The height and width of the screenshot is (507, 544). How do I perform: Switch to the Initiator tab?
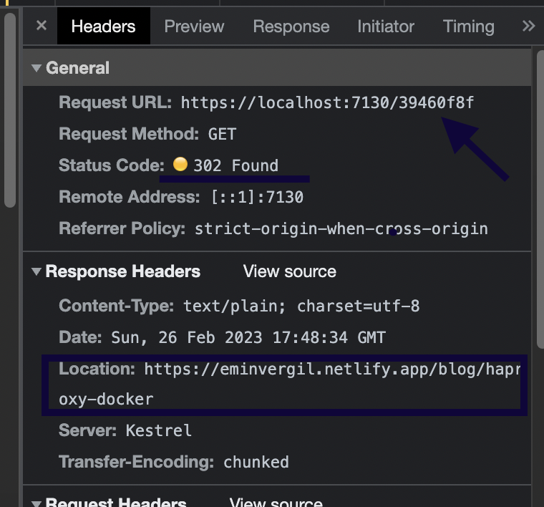(386, 26)
